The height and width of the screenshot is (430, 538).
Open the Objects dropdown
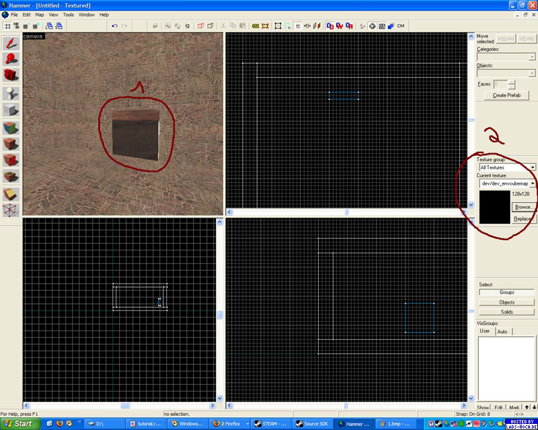pos(506,73)
